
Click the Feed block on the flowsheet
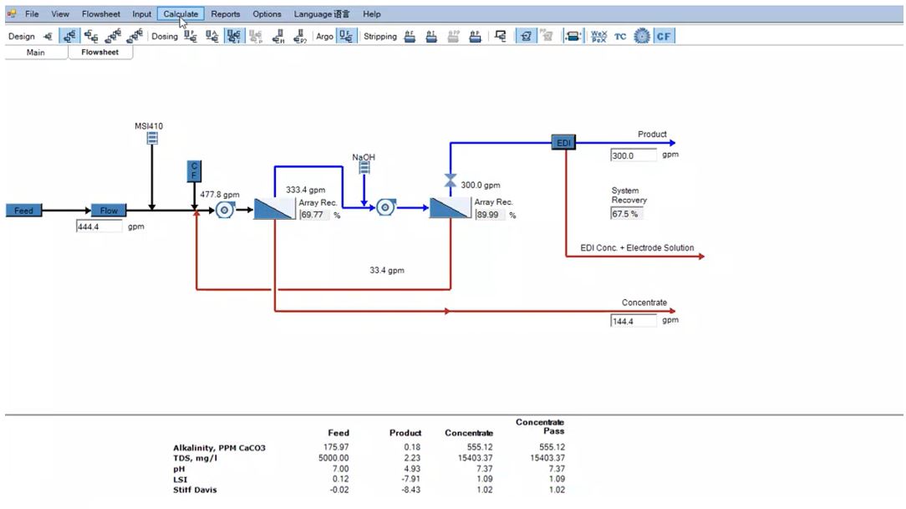tap(23, 211)
